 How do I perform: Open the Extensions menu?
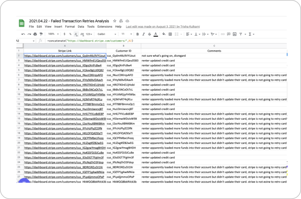point(105,26)
